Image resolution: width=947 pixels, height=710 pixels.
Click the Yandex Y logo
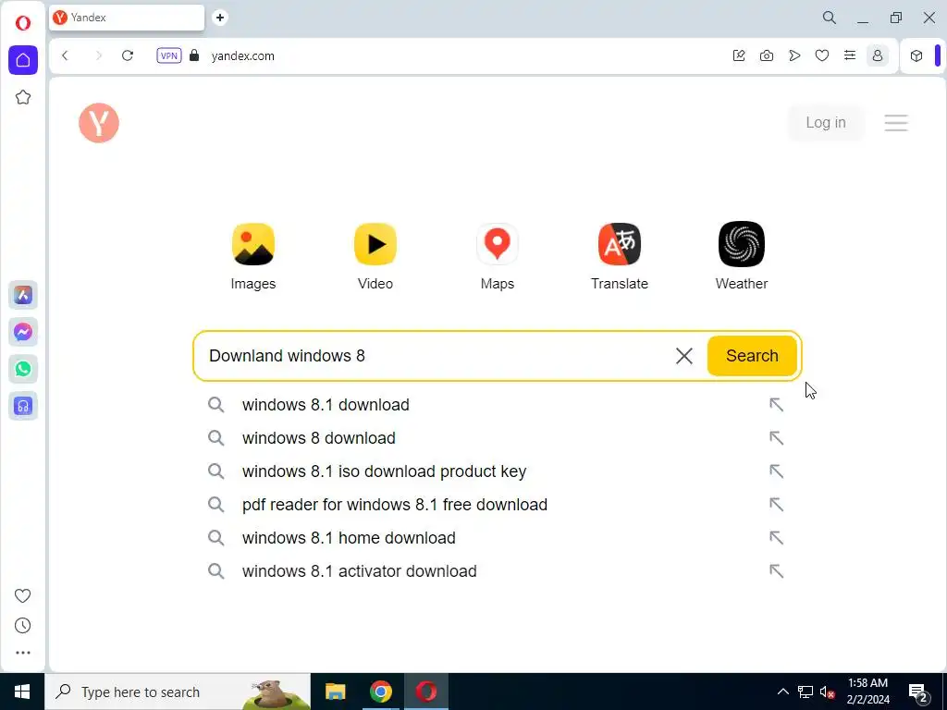(x=99, y=123)
